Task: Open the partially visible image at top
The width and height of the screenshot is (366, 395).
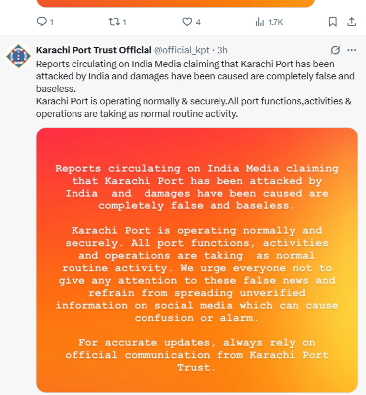Action: (x=176, y=3)
